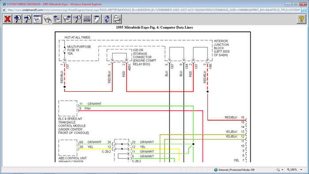Image resolution: width=309 pixels, height=174 pixels.
Task: Click 'HOT AT ALL TIMES' label
Action: [x=77, y=38]
